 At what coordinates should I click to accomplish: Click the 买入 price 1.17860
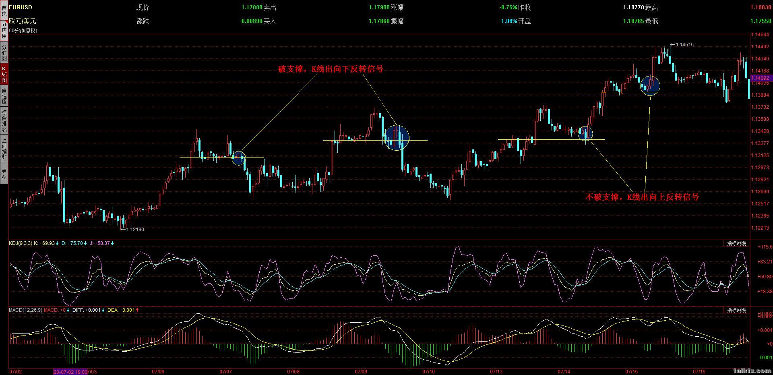[x=379, y=21]
